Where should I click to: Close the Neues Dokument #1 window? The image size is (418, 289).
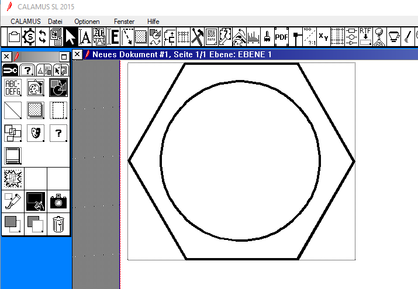[x=77, y=54]
